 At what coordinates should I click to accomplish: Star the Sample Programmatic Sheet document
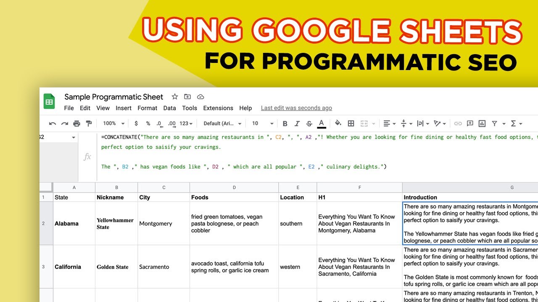pyautogui.click(x=175, y=97)
